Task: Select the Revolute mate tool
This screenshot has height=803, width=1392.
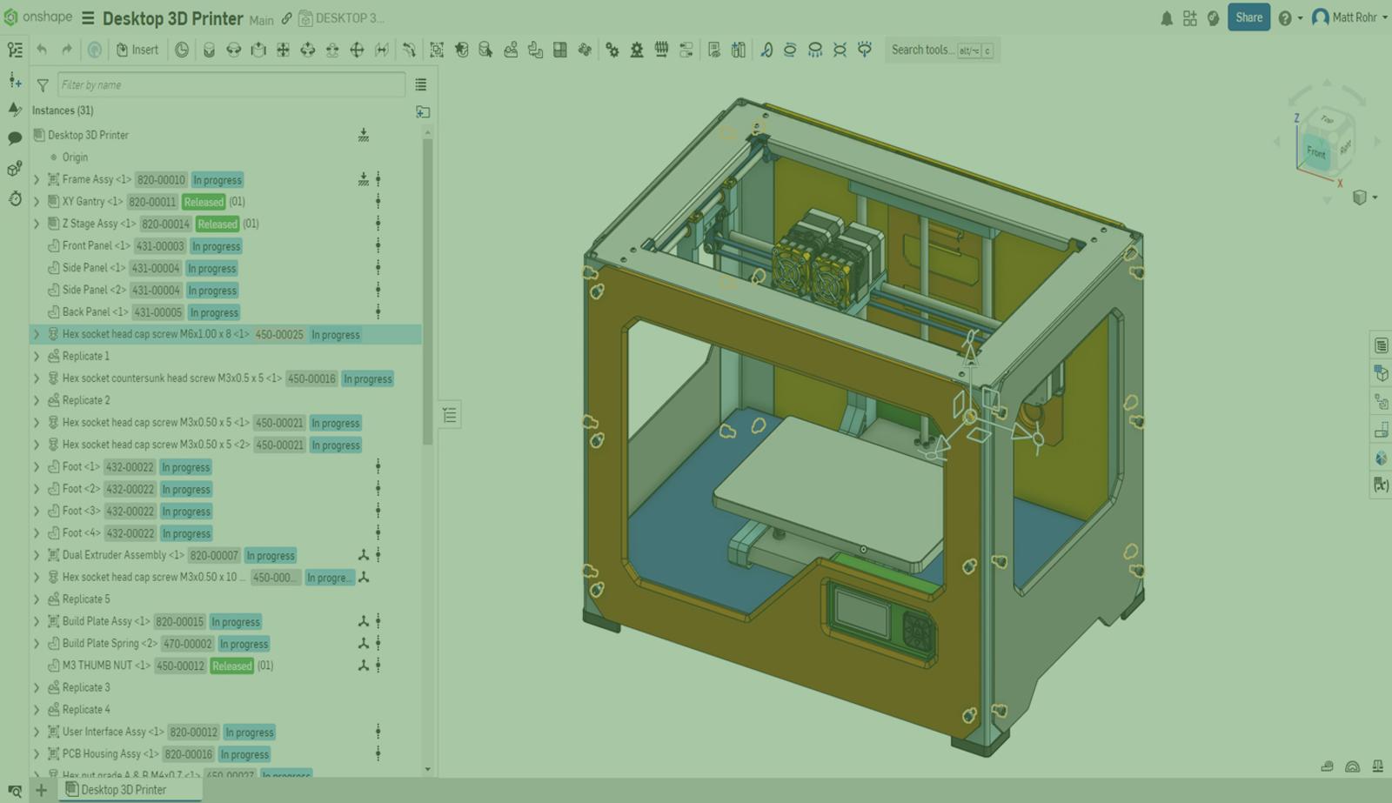Action: tap(233, 50)
